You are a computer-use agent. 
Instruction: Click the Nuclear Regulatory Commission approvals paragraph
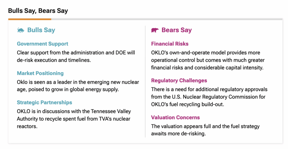click(209, 97)
